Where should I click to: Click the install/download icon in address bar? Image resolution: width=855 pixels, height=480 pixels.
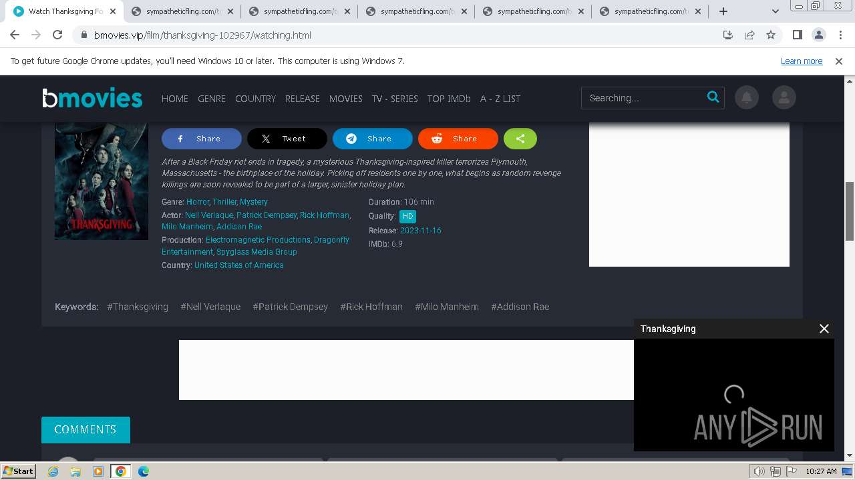pyautogui.click(x=728, y=35)
